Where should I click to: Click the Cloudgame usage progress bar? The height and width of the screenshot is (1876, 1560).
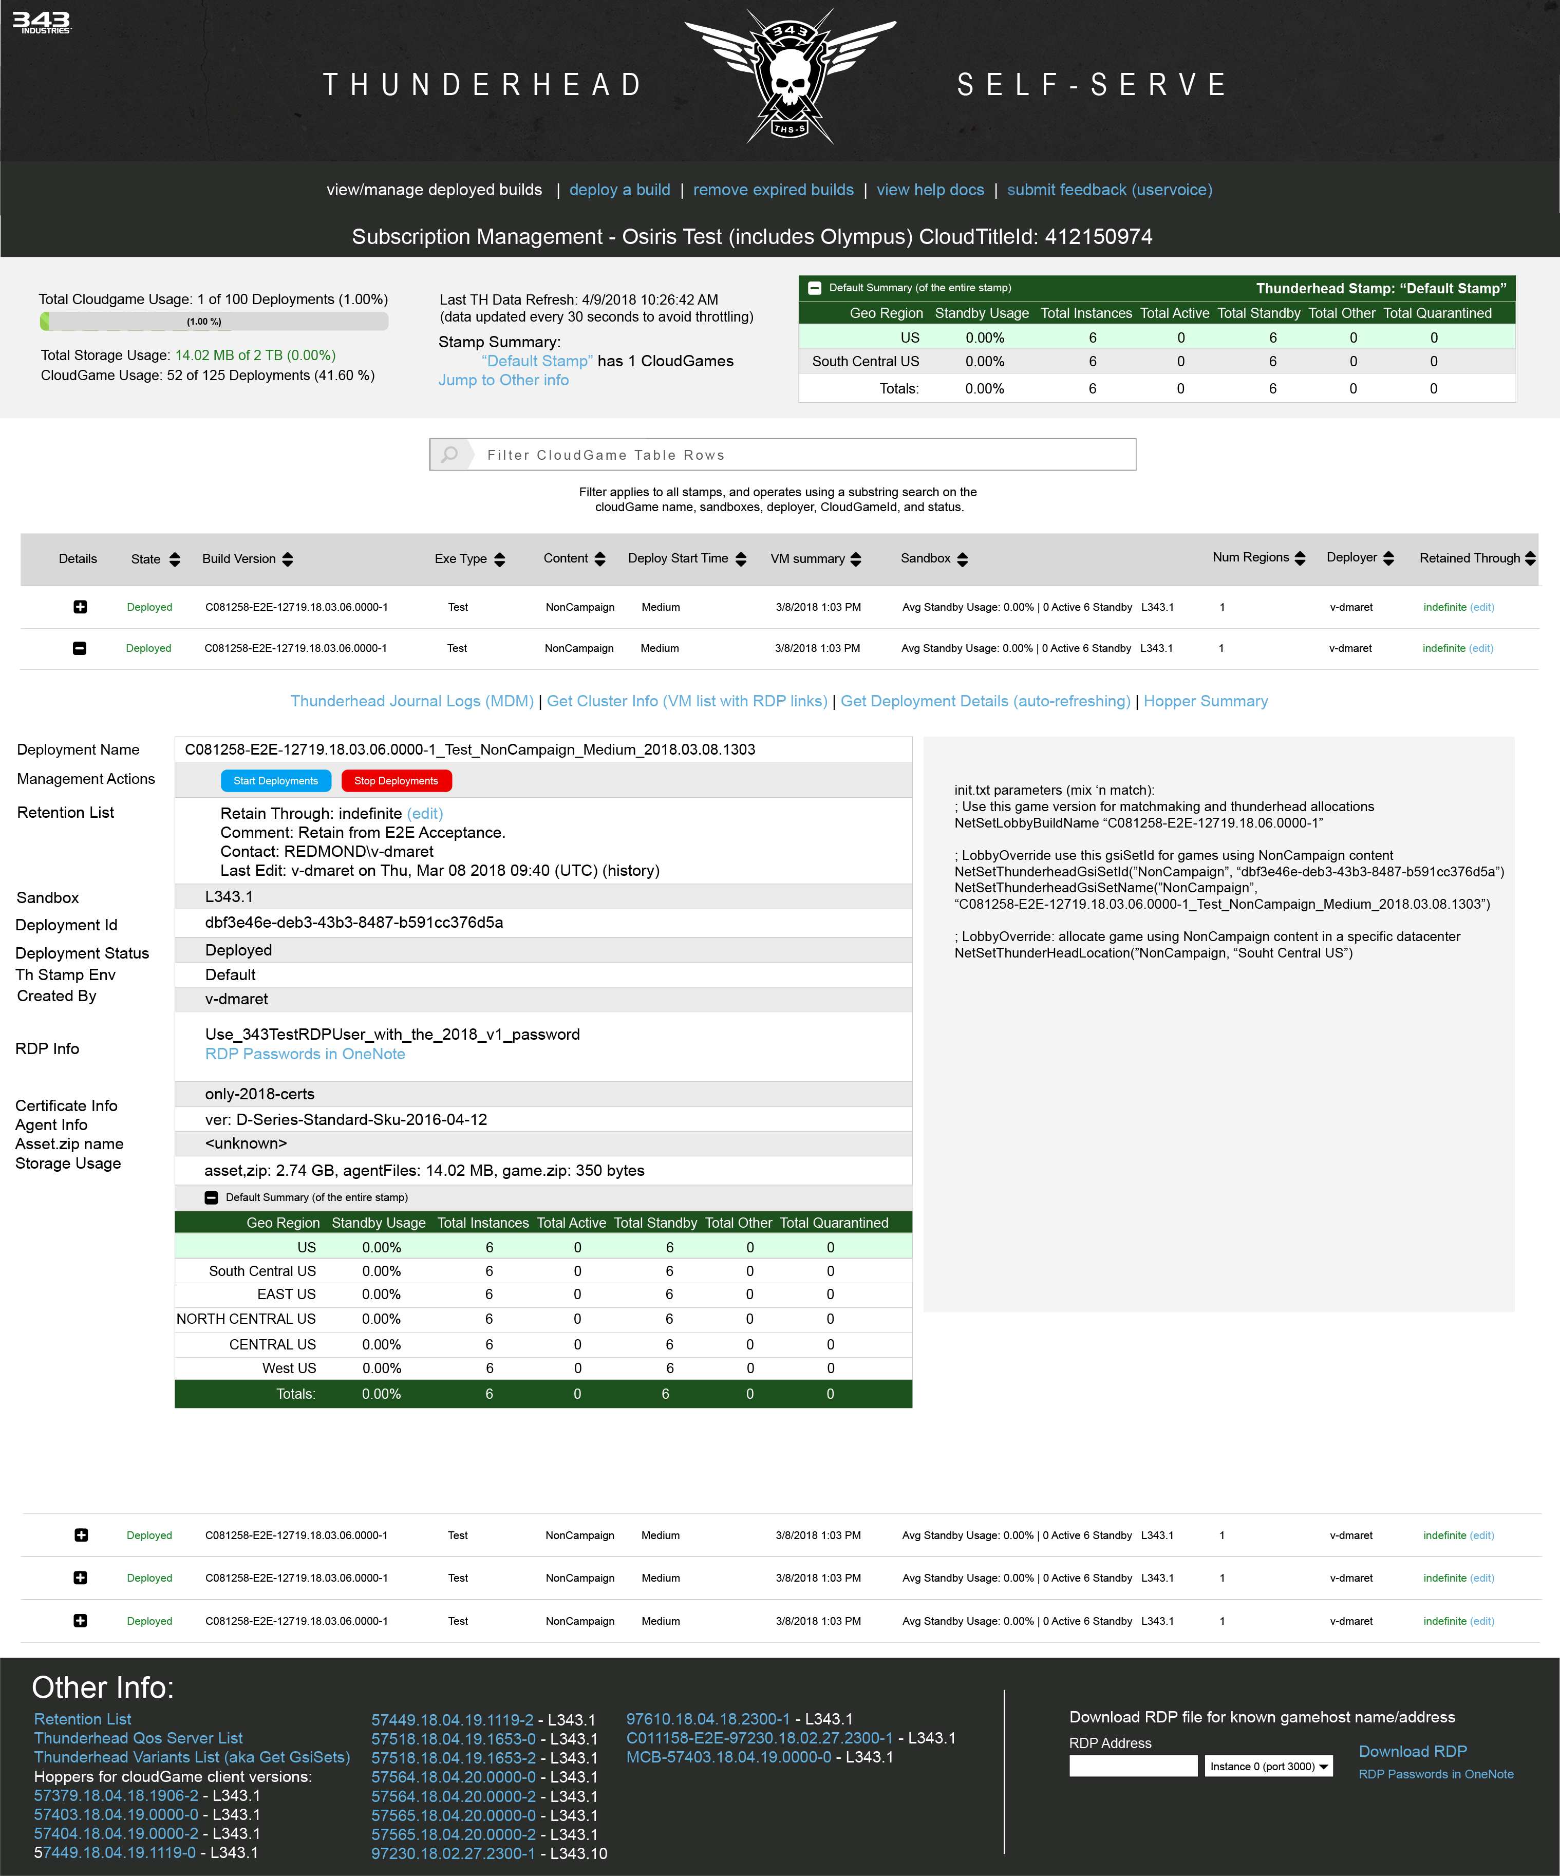(214, 322)
